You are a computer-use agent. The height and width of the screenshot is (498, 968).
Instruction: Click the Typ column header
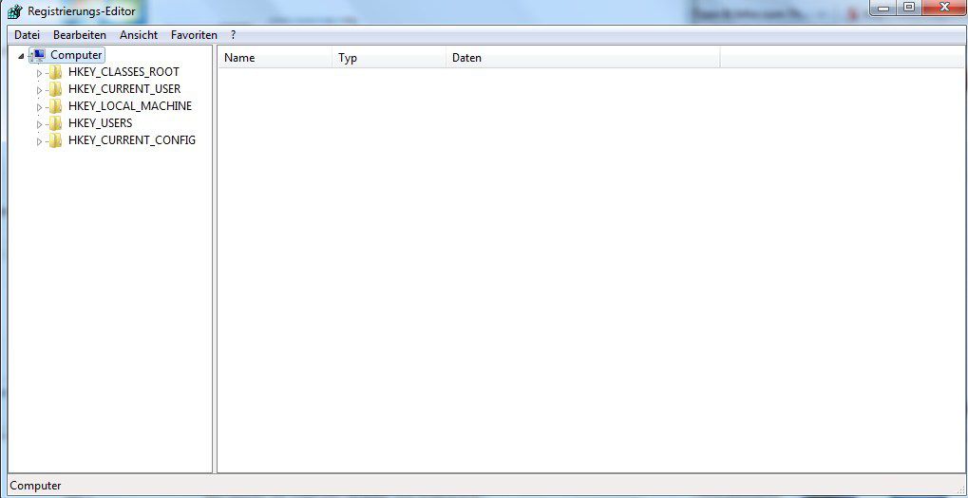388,58
